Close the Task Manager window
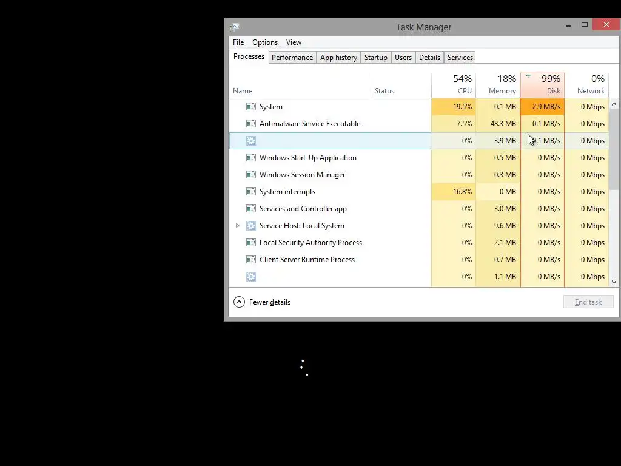621x466 pixels. click(x=606, y=24)
